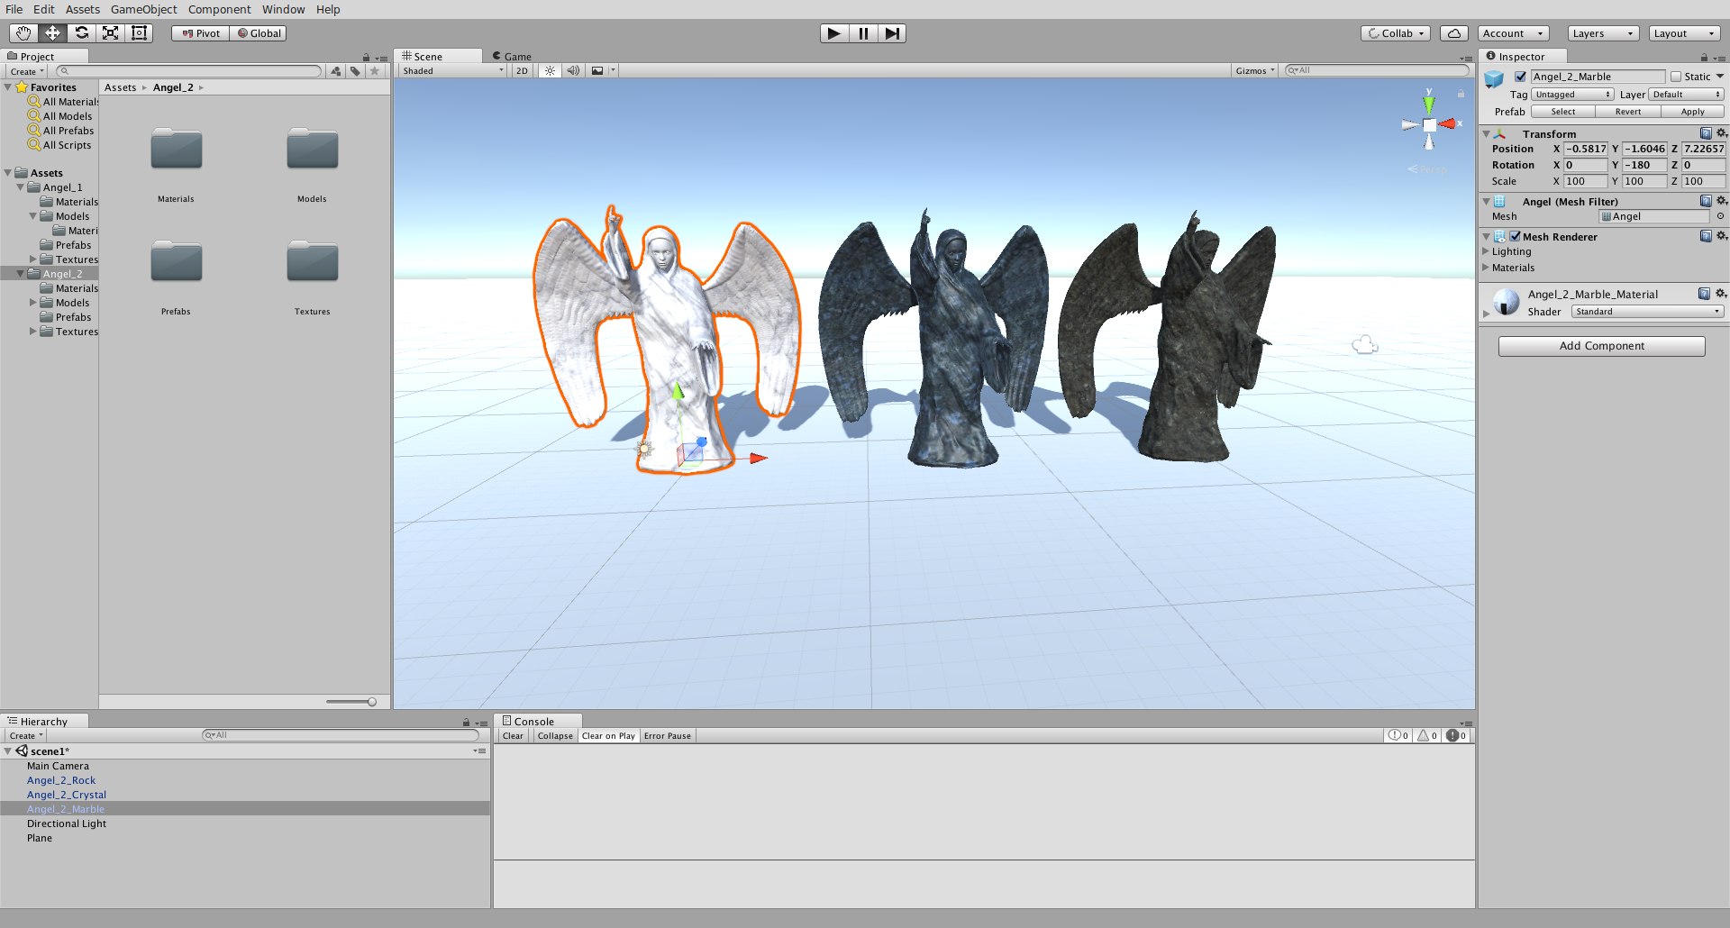This screenshot has height=928, width=1730.
Task: Click the Inspector lock icon
Action: tap(1704, 57)
